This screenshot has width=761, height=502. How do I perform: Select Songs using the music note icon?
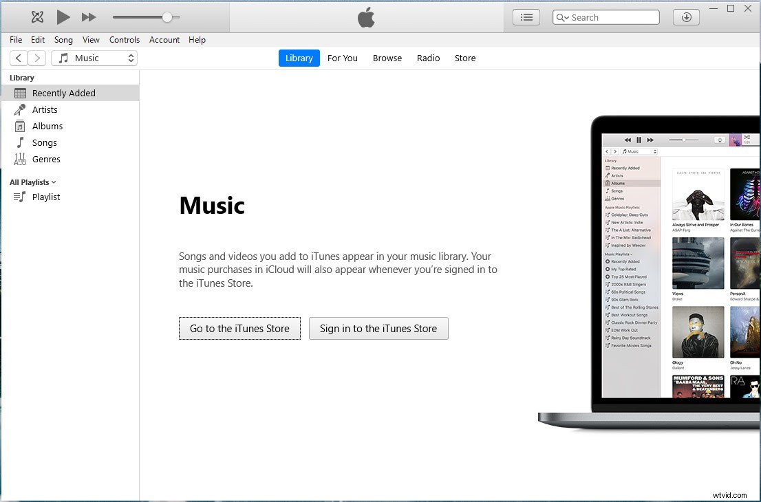(21, 142)
